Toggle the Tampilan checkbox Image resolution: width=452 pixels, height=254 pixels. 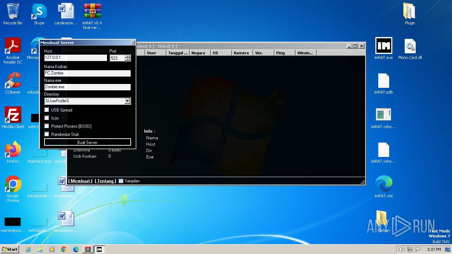[x=121, y=181]
